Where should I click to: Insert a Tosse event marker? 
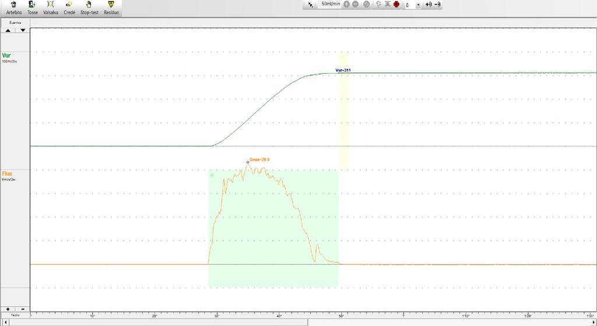tap(33, 7)
